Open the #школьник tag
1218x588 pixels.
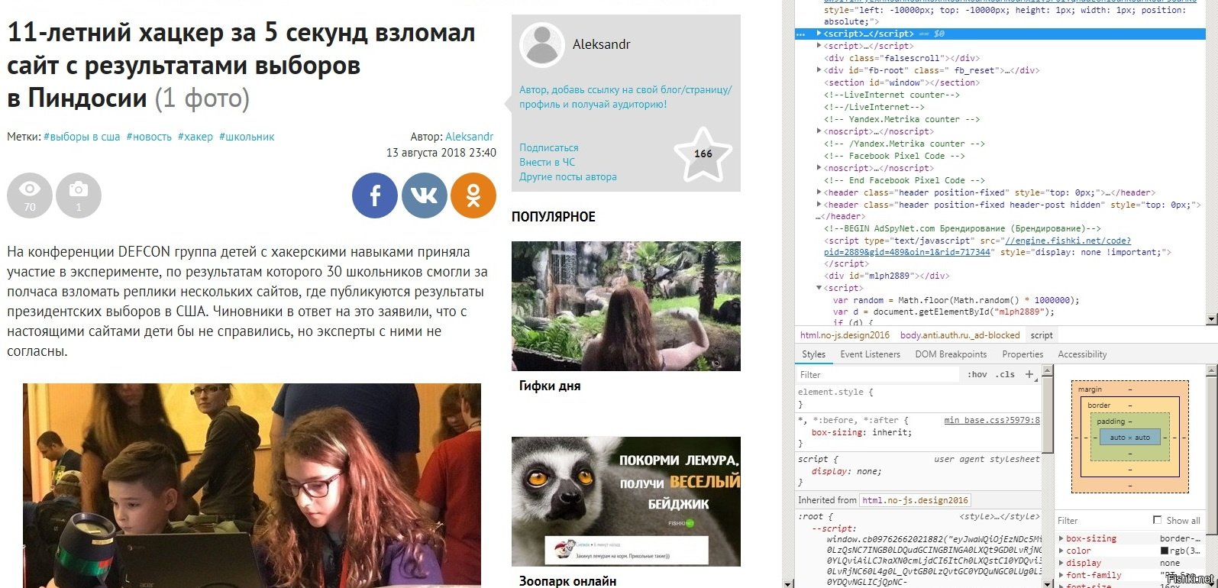click(247, 137)
